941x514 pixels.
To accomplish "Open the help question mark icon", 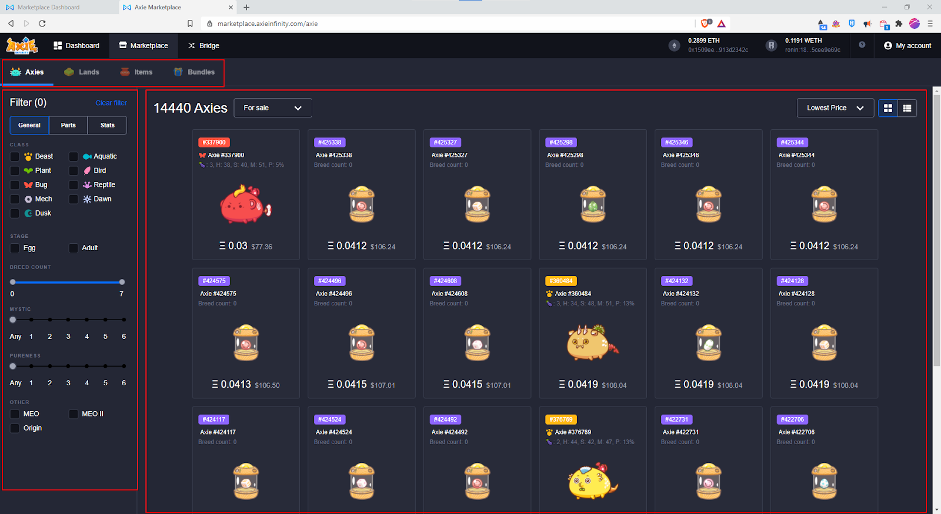I will point(862,45).
